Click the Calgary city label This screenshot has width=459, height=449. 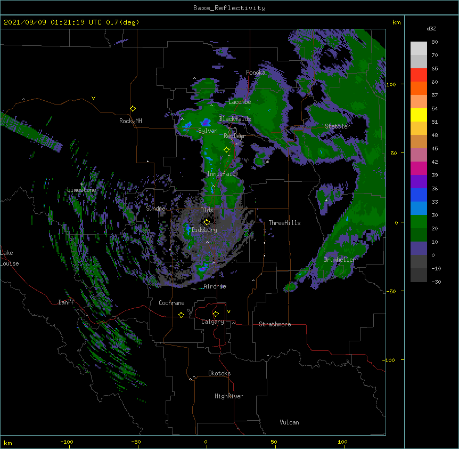(x=212, y=322)
